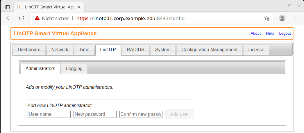Follow the About link
The width and height of the screenshot is (304, 133).
(255, 33)
